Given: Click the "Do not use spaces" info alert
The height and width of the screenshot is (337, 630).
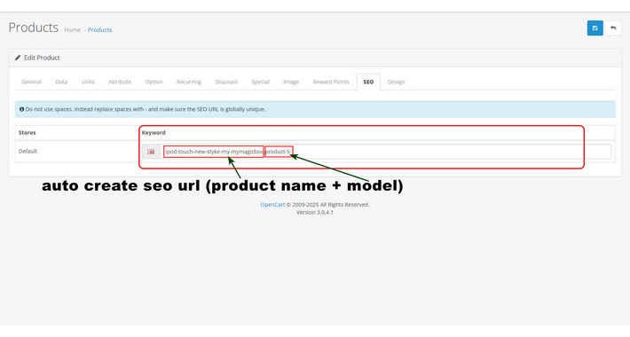Looking at the screenshot, I should click(315, 109).
